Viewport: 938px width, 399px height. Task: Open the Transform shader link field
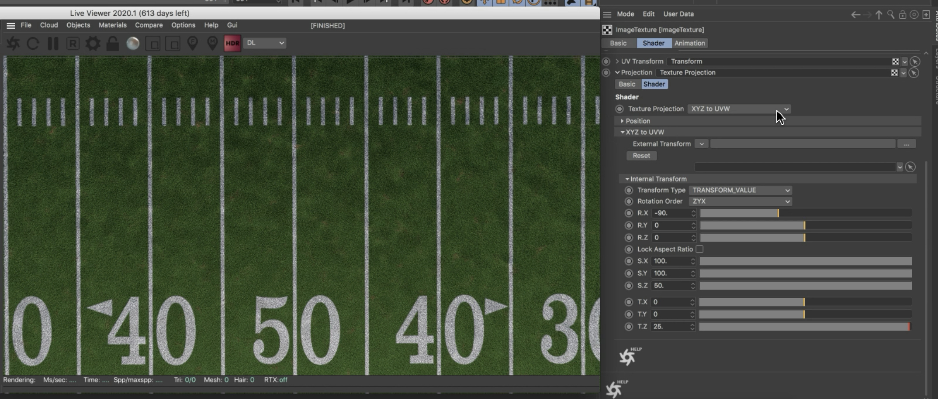[779, 61]
